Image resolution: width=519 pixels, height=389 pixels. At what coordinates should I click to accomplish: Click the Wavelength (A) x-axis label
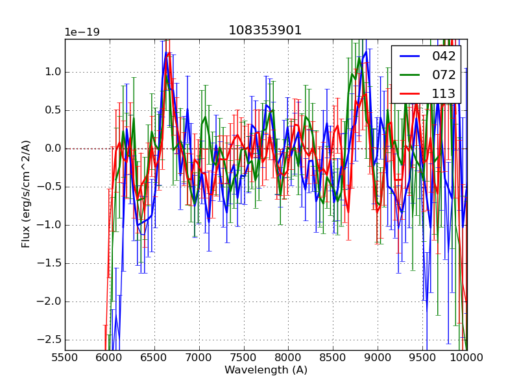pos(266,370)
